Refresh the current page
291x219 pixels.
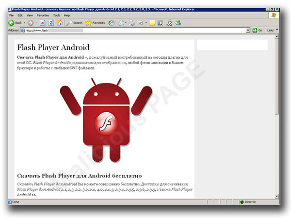[51, 23]
